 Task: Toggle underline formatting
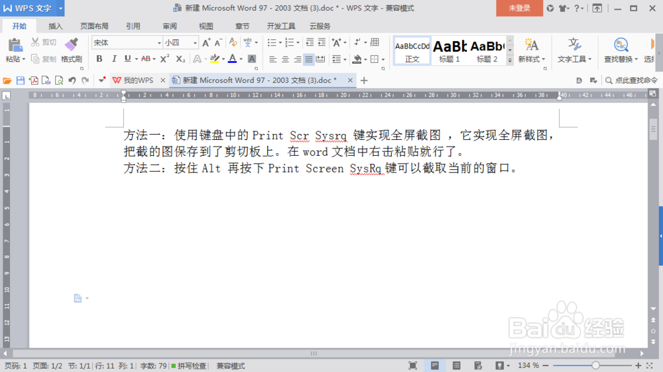point(127,59)
